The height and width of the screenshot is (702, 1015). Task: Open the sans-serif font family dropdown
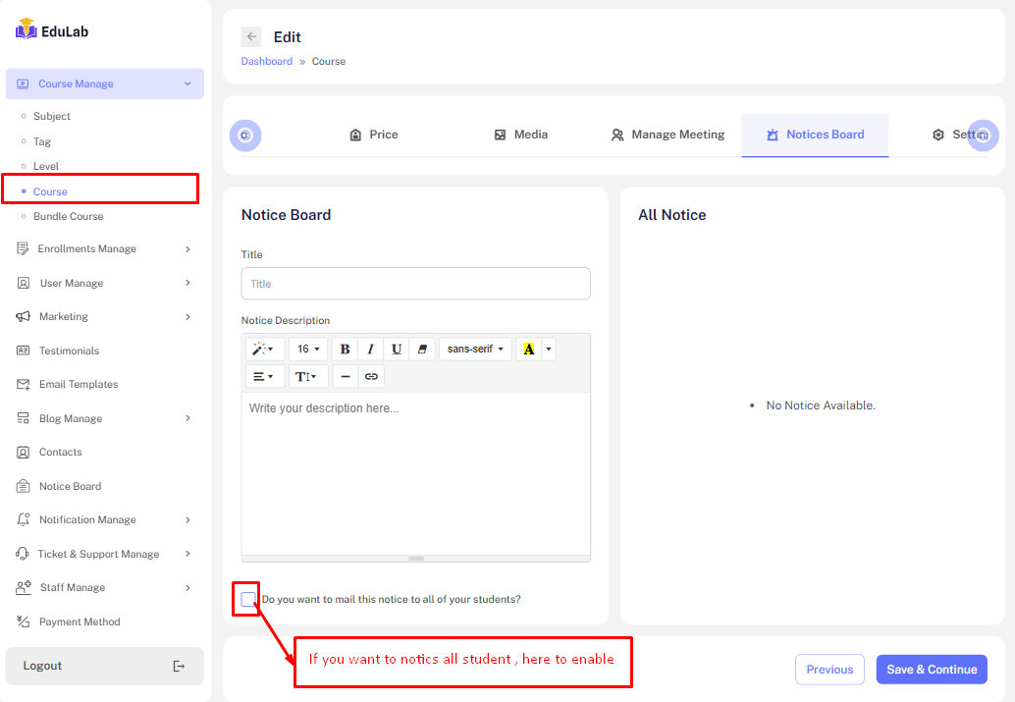tap(475, 350)
